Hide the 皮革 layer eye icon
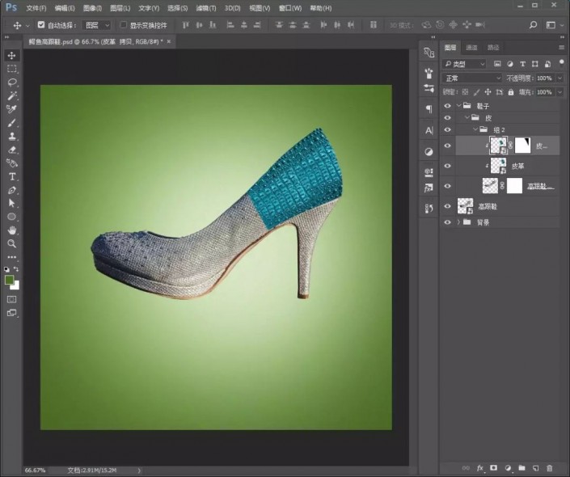570x477 pixels. [447, 166]
